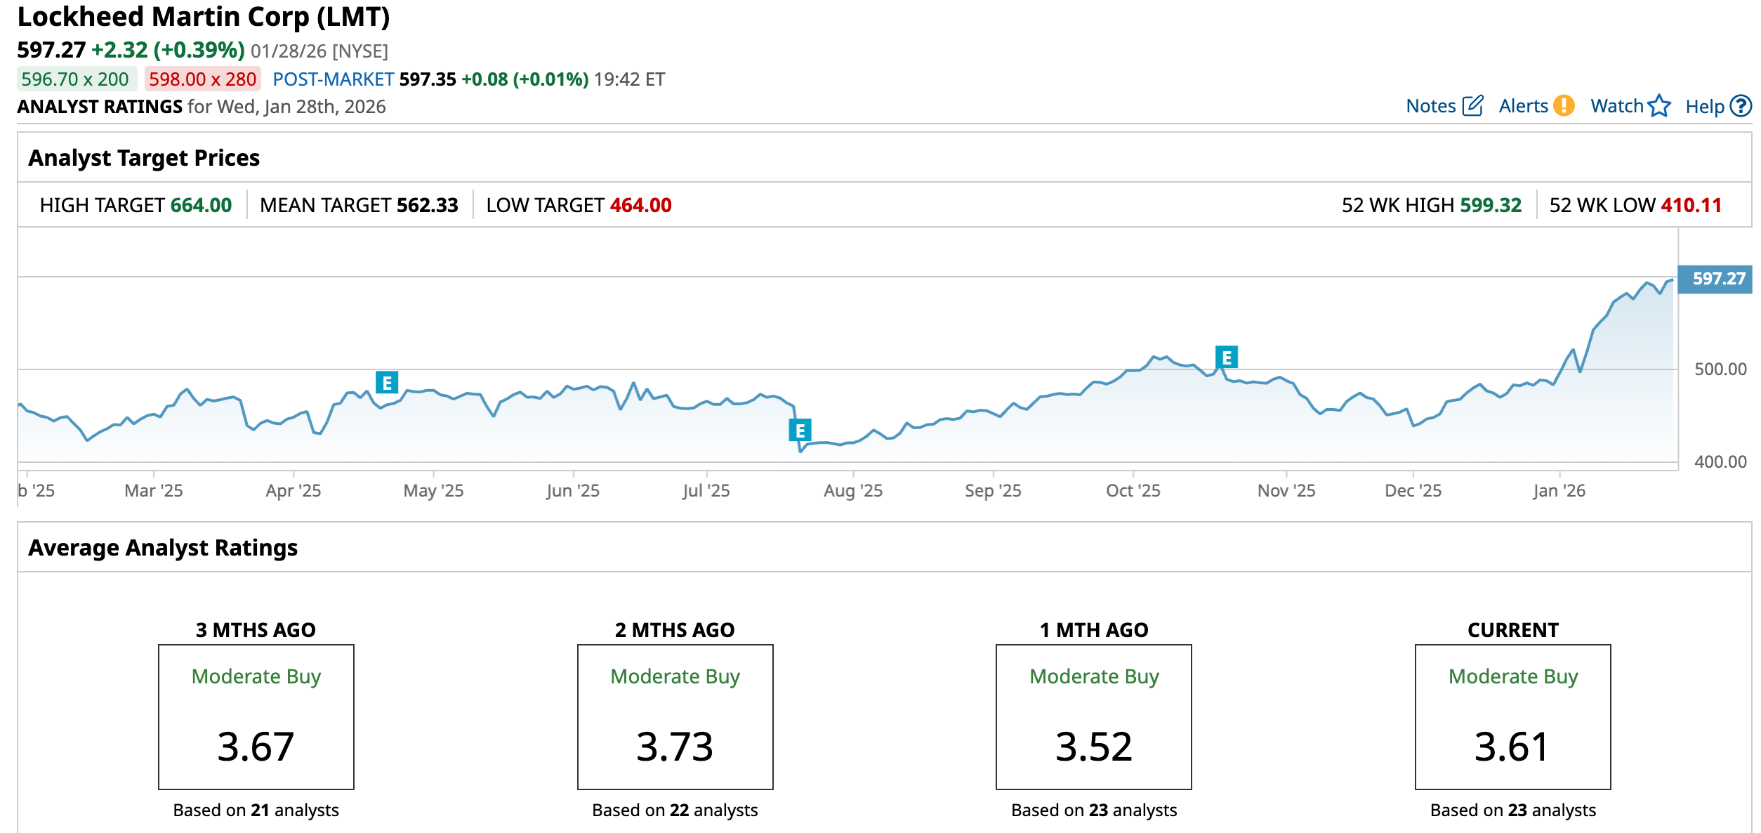Screen dimensions: 1761x833
Task: Click the Help question mark icon
Action: point(1741,105)
